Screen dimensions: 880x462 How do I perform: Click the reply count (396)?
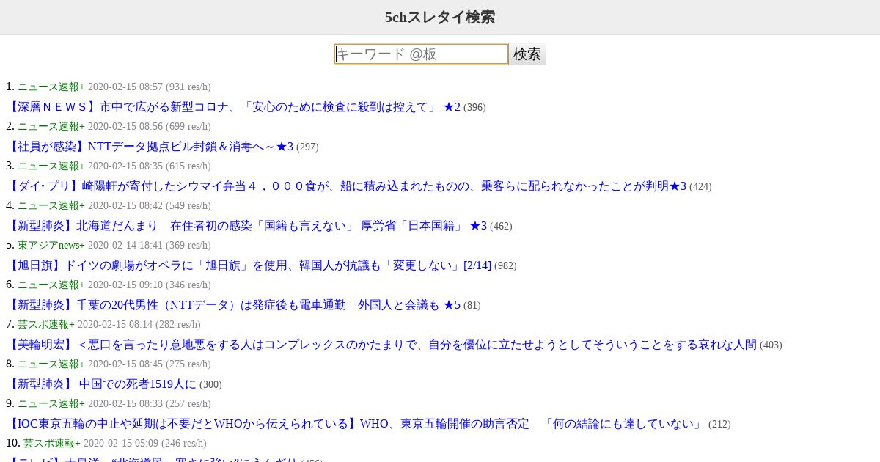(x=474, y=108)
